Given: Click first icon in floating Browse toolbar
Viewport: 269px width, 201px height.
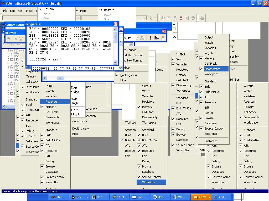Looking at the screenshot, I should [9, 39].
